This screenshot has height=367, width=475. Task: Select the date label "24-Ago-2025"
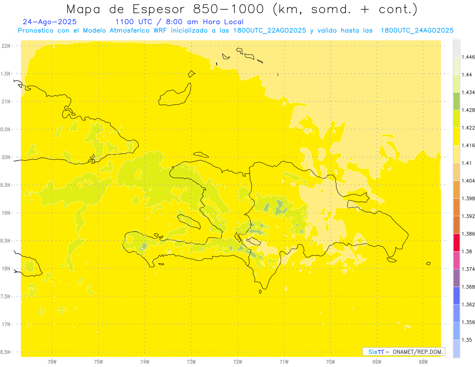(x=50, y=22)
